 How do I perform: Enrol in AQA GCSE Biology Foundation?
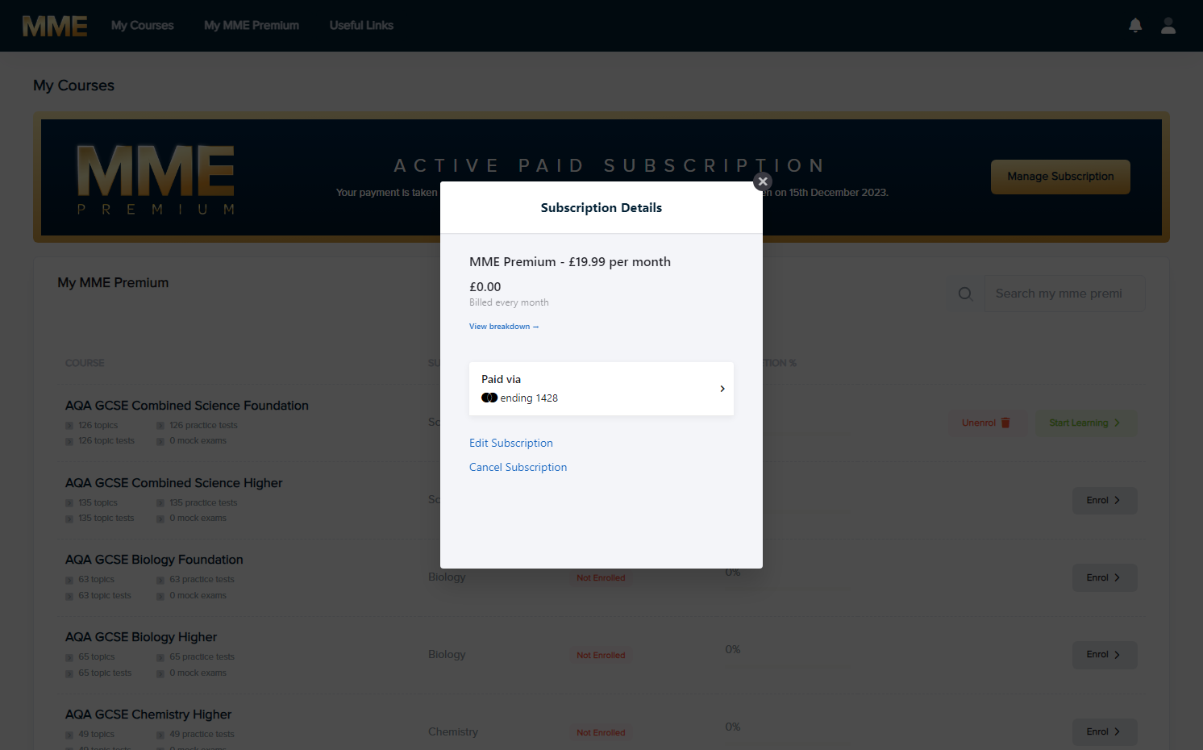click(1105, 577)
